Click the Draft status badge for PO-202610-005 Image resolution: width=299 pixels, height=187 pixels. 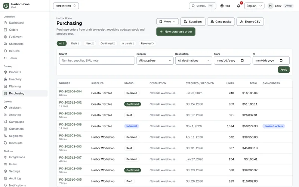[x=129, y=181]
